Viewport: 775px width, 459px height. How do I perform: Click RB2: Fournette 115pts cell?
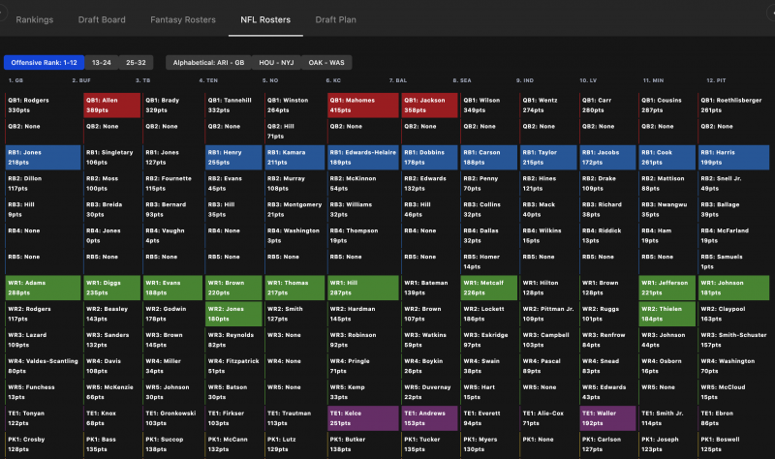point(173,184)
